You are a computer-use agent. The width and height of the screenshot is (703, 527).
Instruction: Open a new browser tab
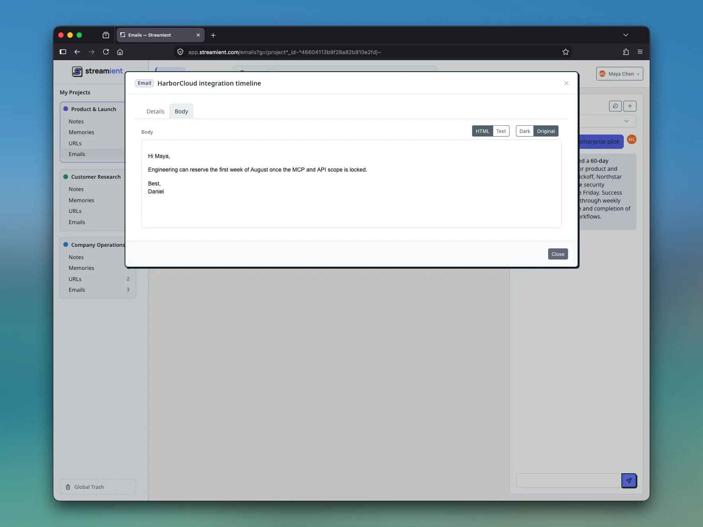(213, 35)
